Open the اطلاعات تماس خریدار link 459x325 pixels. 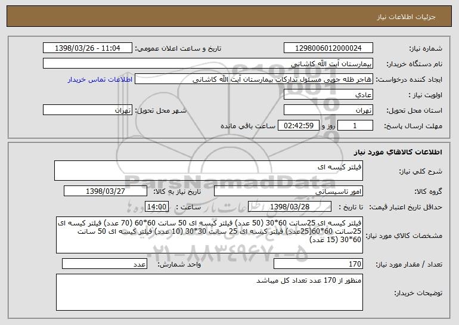tap(100, 79)
